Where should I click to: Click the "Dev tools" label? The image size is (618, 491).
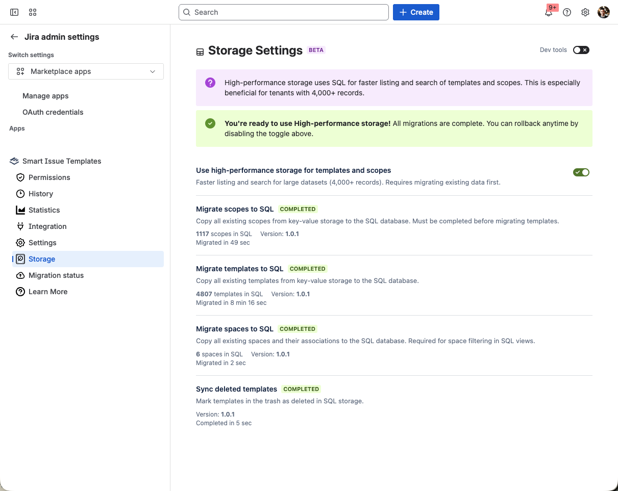[554, 50]
